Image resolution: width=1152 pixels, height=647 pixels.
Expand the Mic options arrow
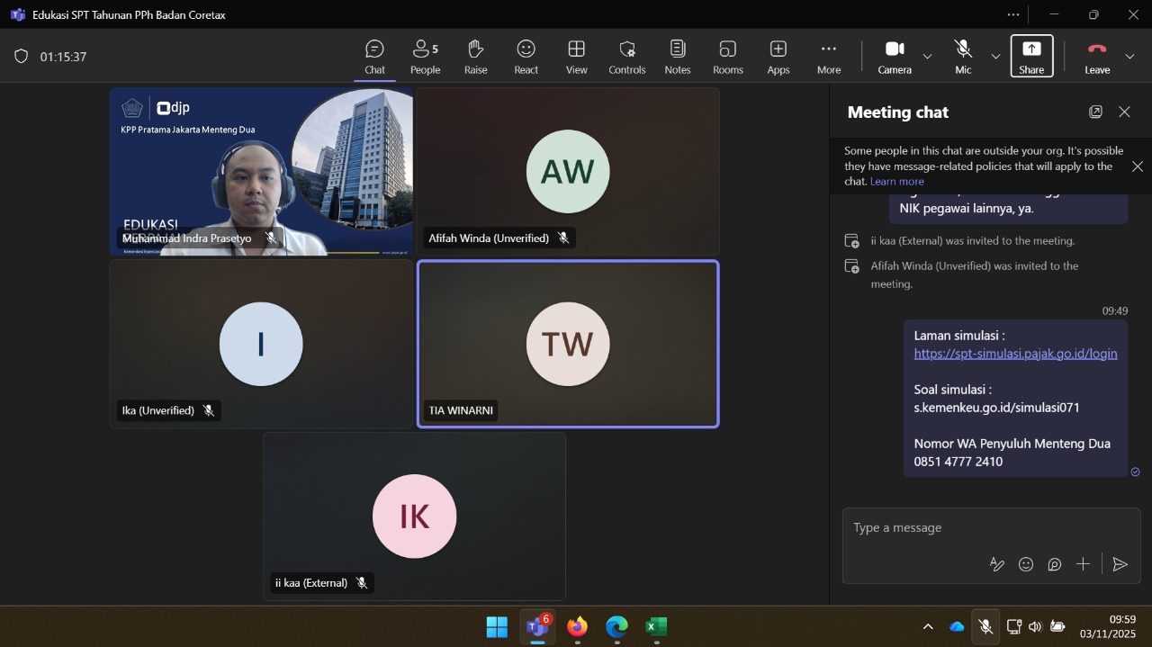pyautogui.click(x=995, y=57)
